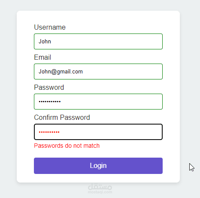This screenshot has height=198, width=200.
Task: Click the 'John@gmail.com' text in Email field
Action: tap(61, 72)
